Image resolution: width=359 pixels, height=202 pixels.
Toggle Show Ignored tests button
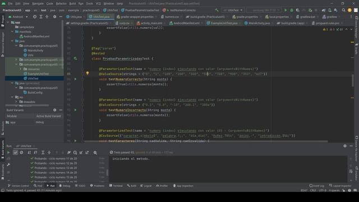[x=21, y=153]
